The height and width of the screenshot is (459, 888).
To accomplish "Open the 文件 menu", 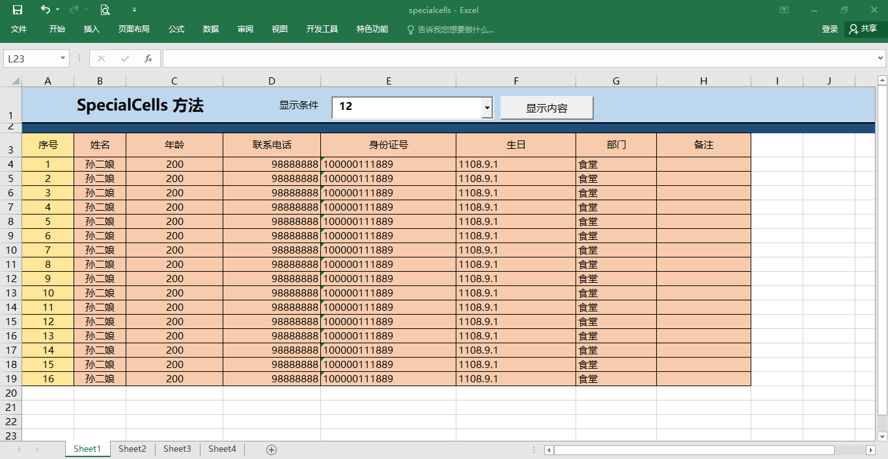I will coord(19,29).
